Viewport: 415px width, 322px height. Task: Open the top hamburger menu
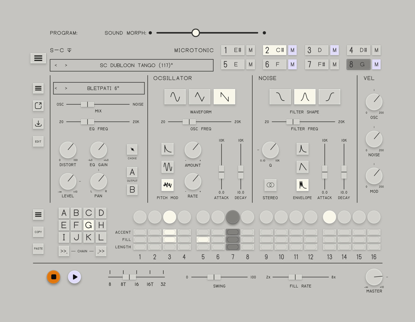38,58
